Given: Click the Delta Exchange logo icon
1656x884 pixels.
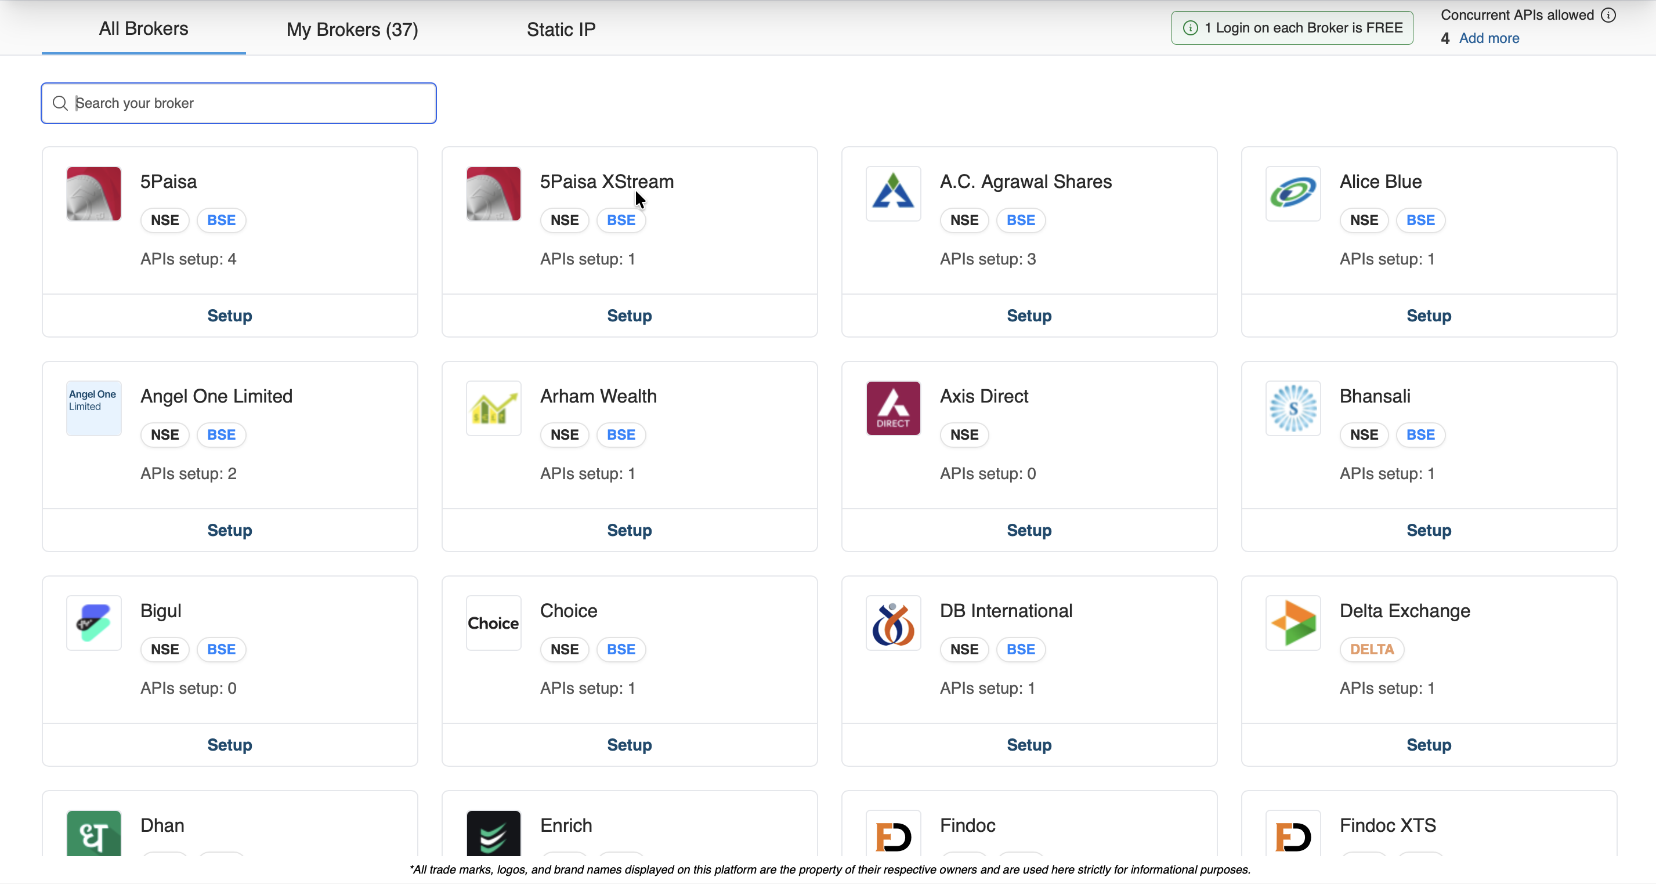Looking at the screenshot, I should (x=1293, y=622).
